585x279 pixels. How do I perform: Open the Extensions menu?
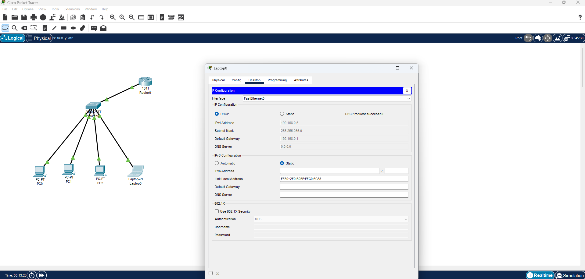(72, 9)
